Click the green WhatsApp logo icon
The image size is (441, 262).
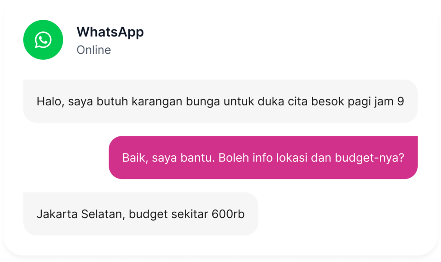pyautogui.click(x=43, y=40)
